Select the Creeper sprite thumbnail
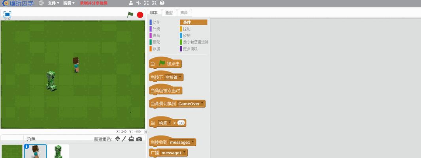The image size is (421, 158). point(58,151)
